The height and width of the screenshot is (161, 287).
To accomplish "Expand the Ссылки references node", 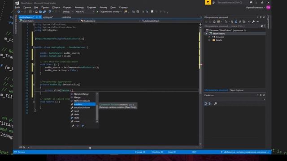I will [209, 37].
